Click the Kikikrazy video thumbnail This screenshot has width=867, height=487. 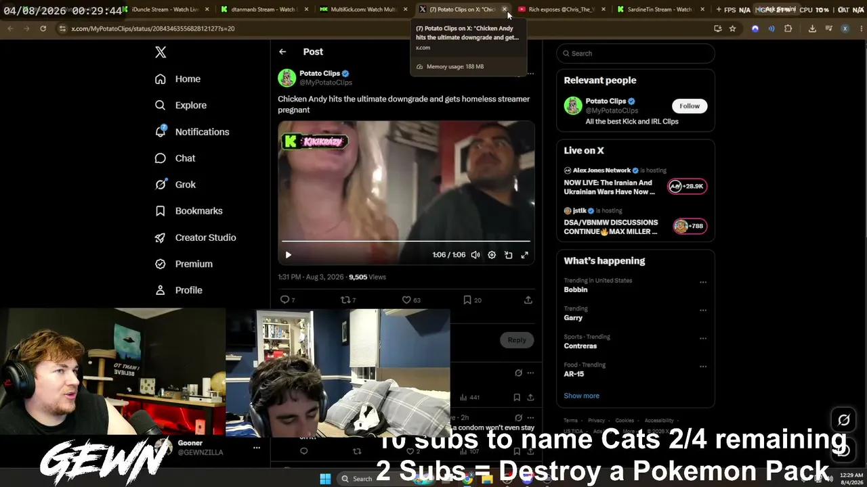406,193
